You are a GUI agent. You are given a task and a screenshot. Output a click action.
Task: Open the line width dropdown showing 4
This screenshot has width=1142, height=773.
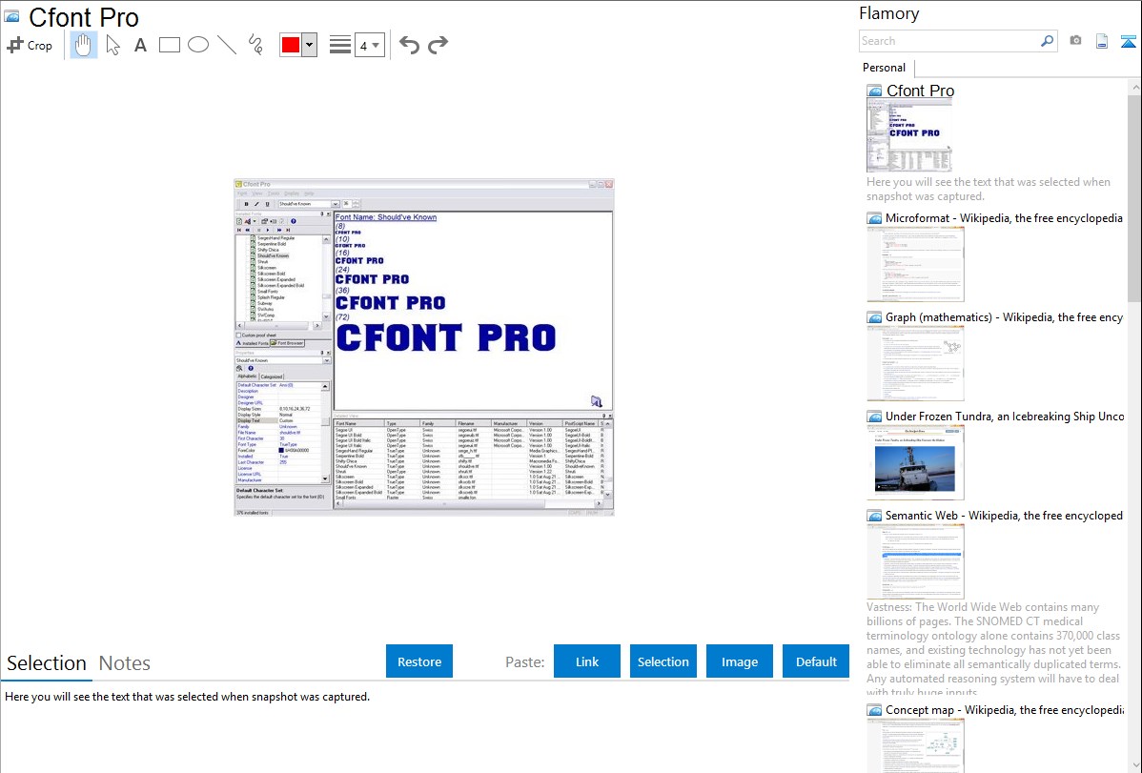[x=369, y=45]
